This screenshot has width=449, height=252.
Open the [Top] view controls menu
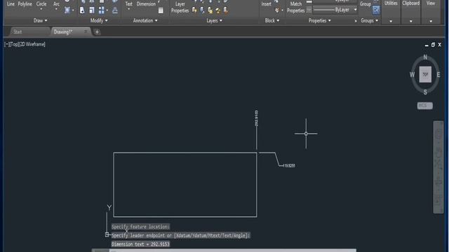pos(13,44)
